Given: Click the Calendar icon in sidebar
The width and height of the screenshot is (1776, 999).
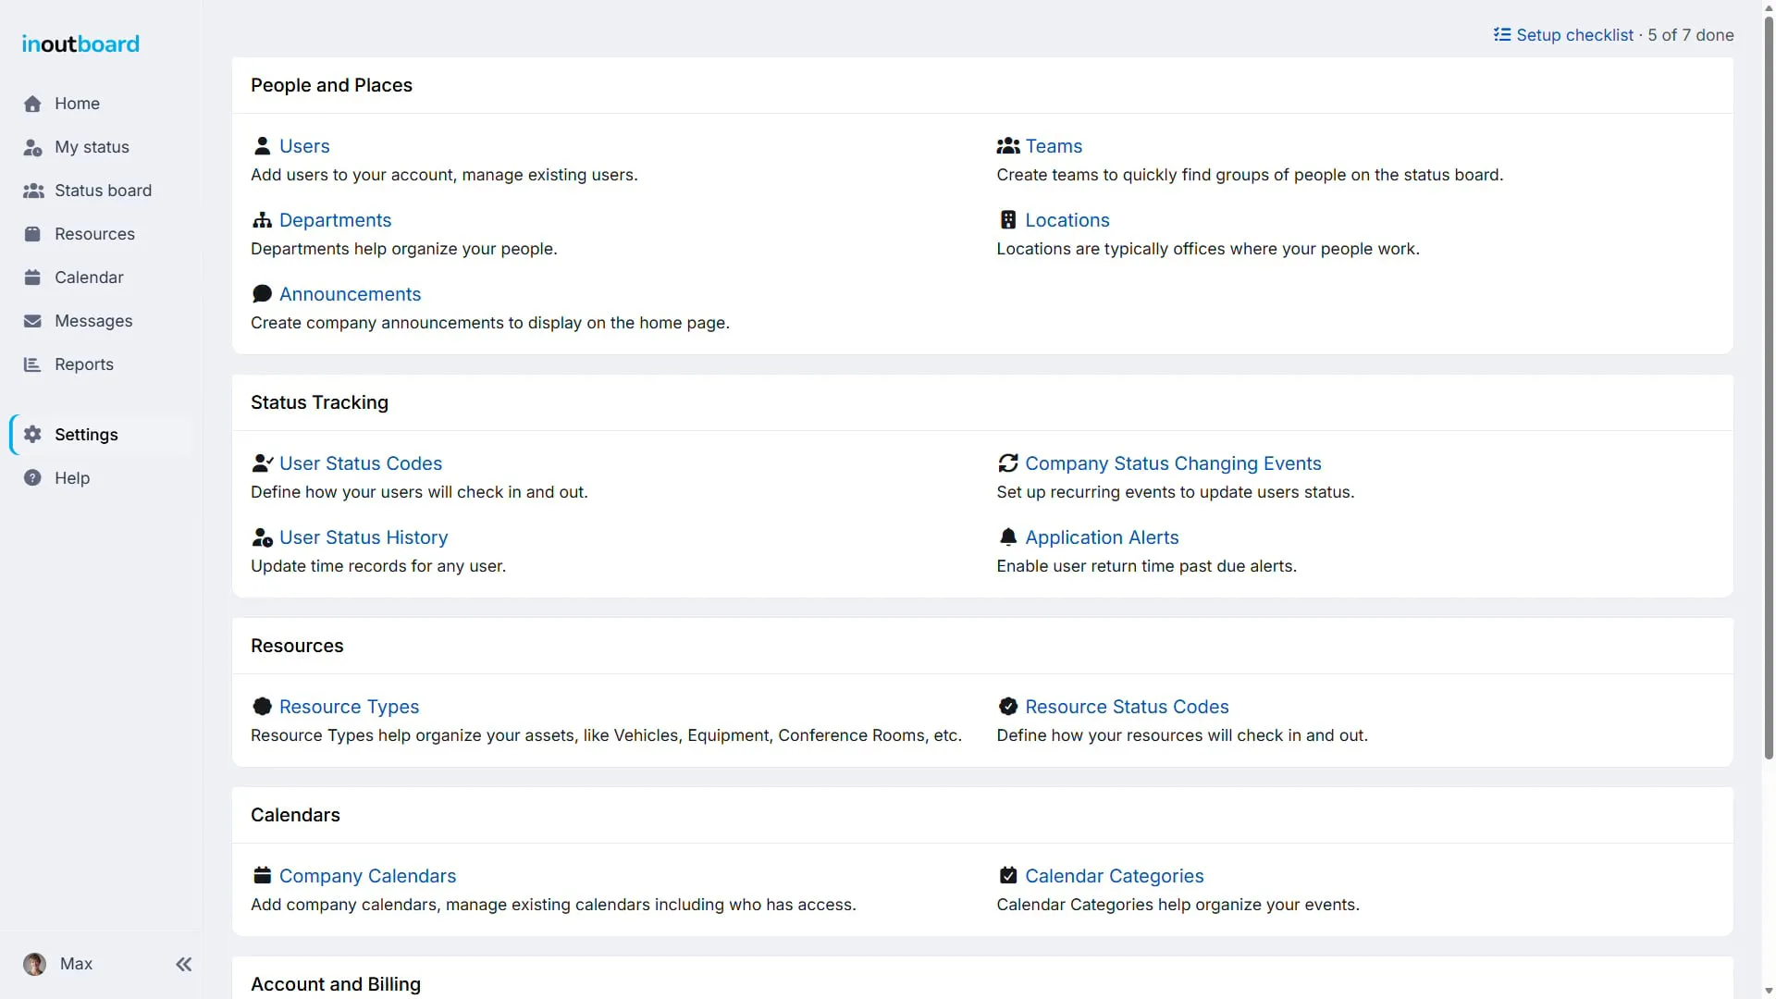Looking at the screenshot, I should click(x=32, y=277).
